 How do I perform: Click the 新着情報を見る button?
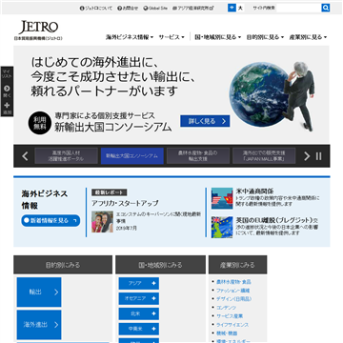tap(50, 220)
